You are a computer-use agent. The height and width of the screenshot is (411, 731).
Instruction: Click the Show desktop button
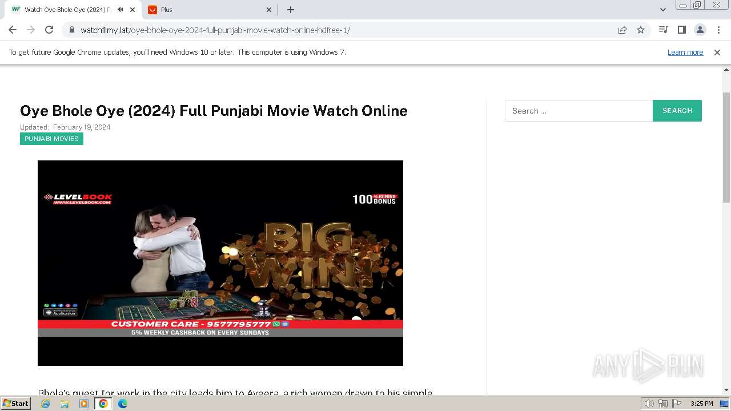[x=725, y=404]
